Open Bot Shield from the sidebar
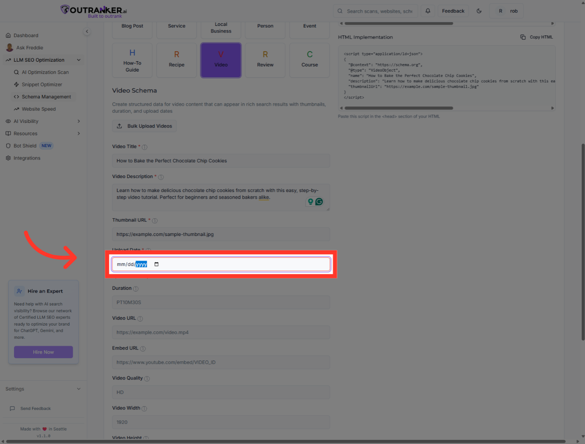This screenshot has height=444, width=585. click(x=25, y=146)
